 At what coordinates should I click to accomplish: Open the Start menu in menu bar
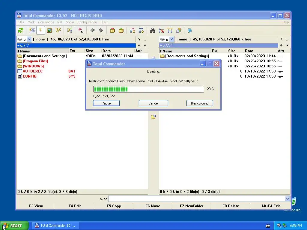tap(104, 22)
